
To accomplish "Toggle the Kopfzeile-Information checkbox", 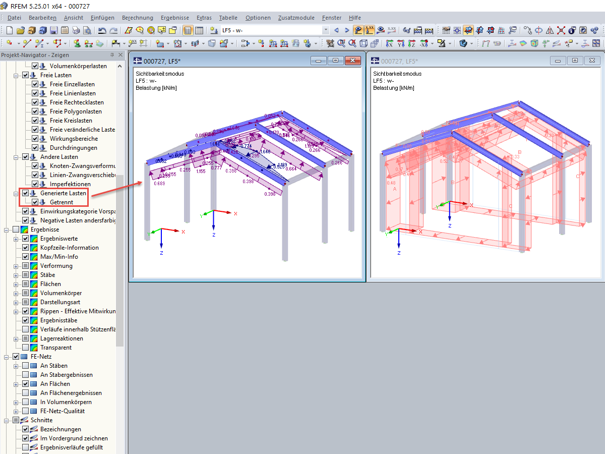I will tap(26, 248).
